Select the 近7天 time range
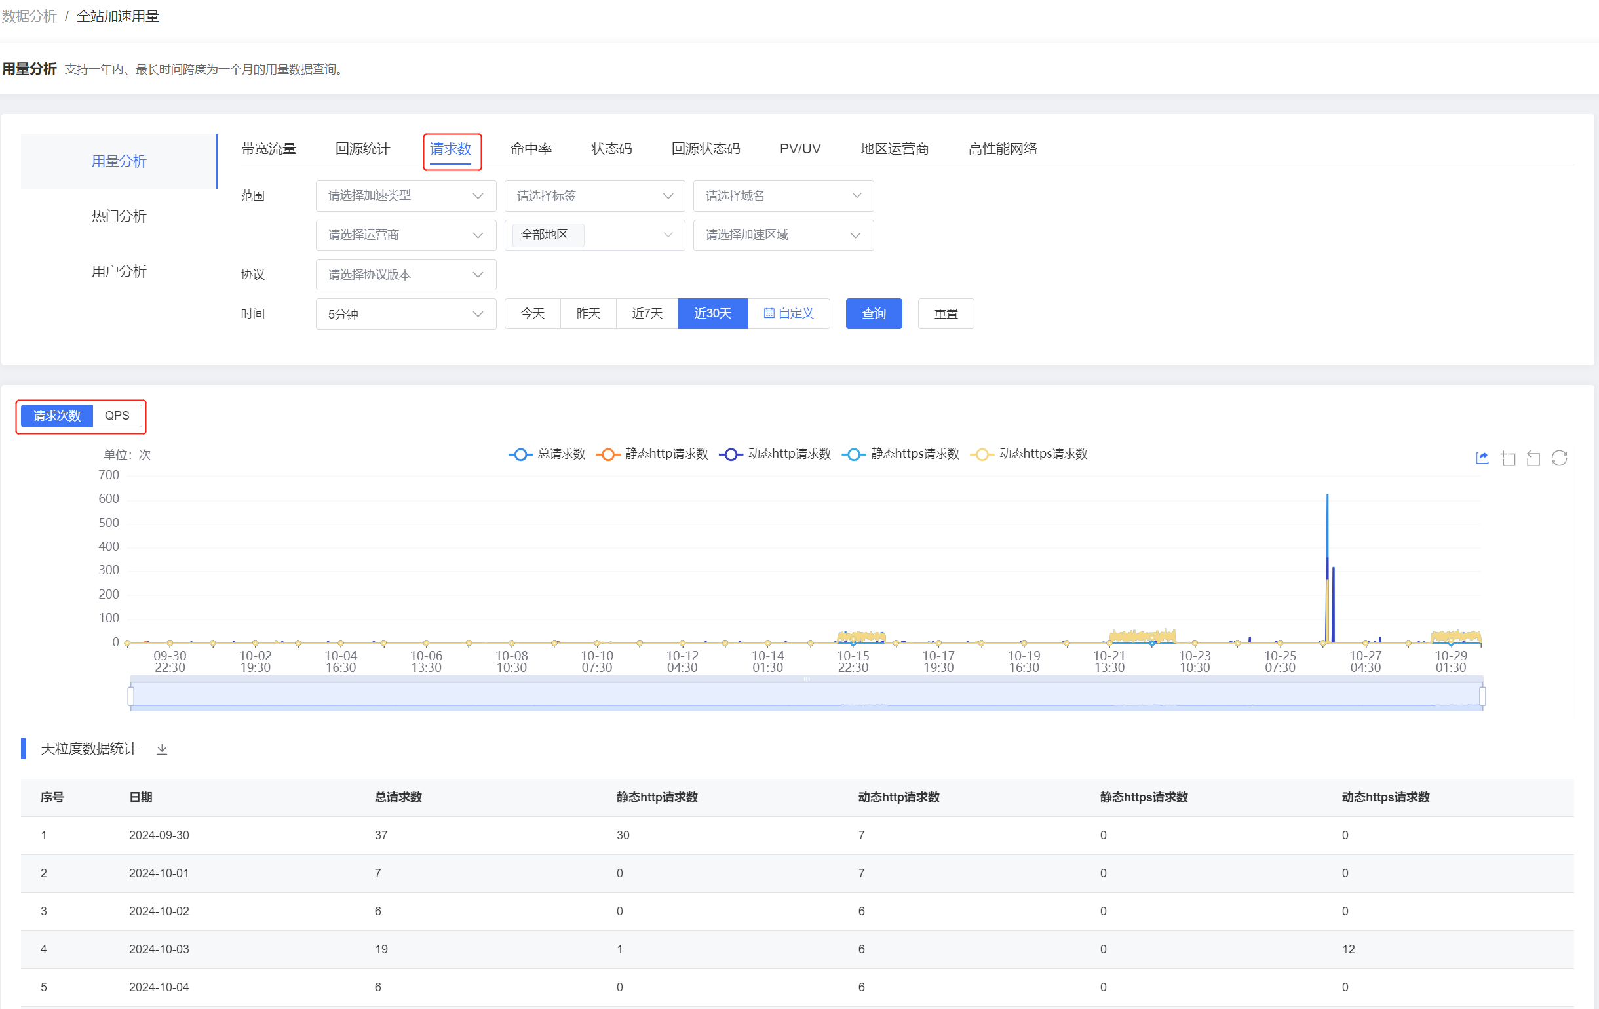Image resolution: width=1599 pixels, height=1009 pixels. point(647,313)
